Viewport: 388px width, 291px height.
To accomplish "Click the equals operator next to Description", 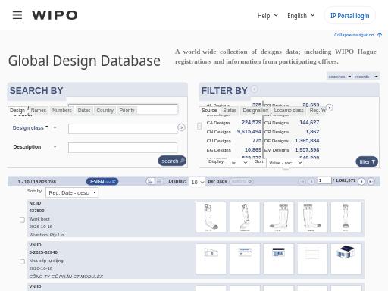I will (x=55, y=146).
